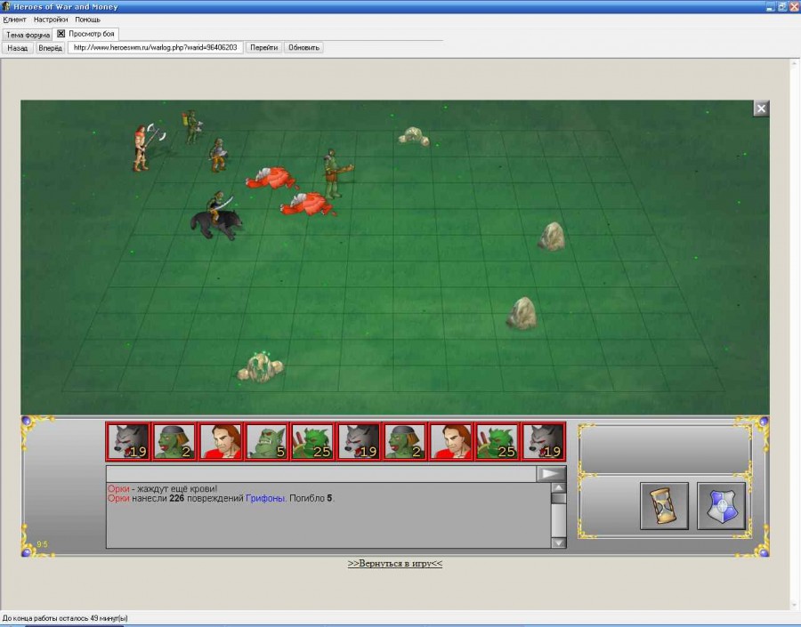Viewport: 801px width, 627px height.
Task: Click the 9:5 counter text
Action: pos(42,544)
